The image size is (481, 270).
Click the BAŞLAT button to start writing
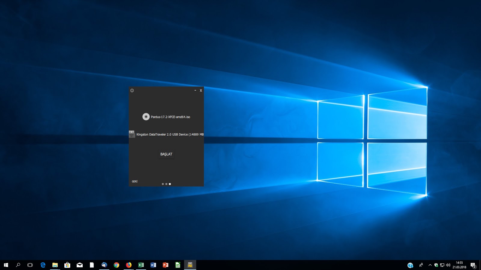166,154
